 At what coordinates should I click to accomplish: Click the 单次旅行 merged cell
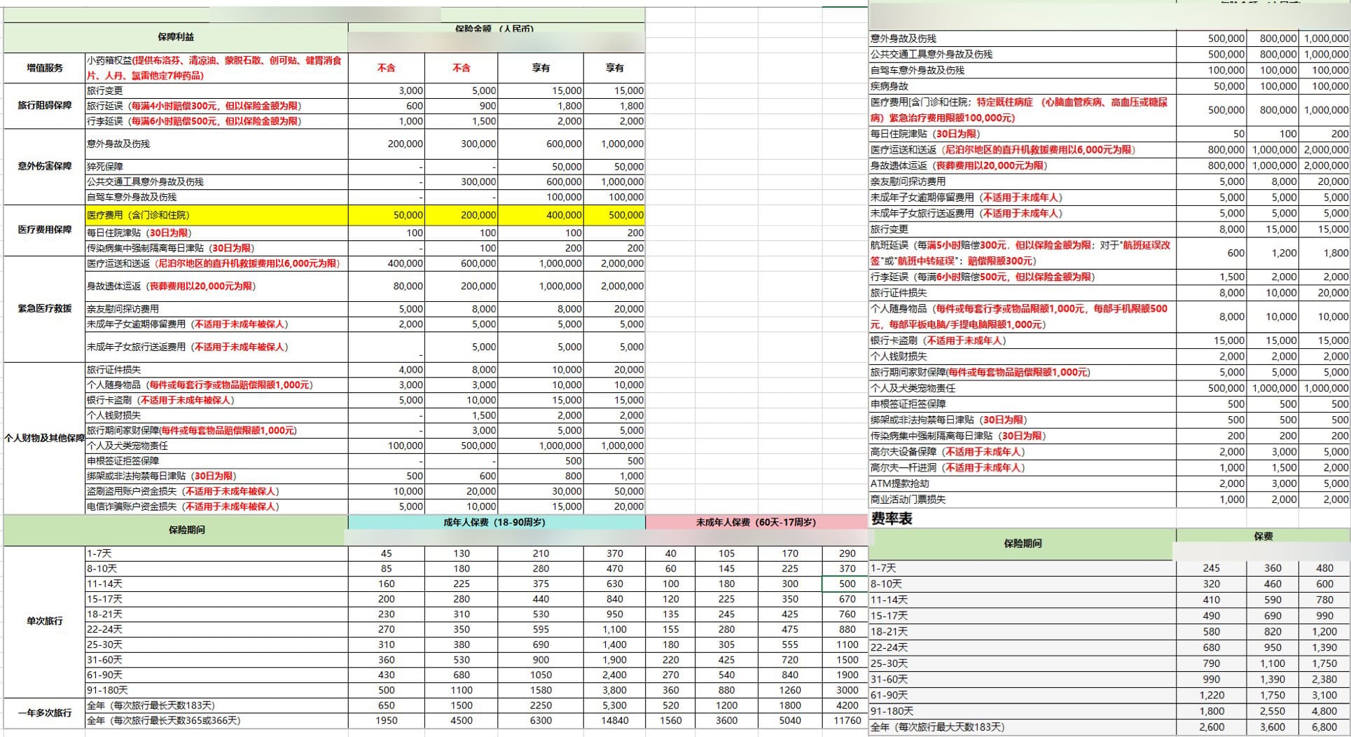44,621
